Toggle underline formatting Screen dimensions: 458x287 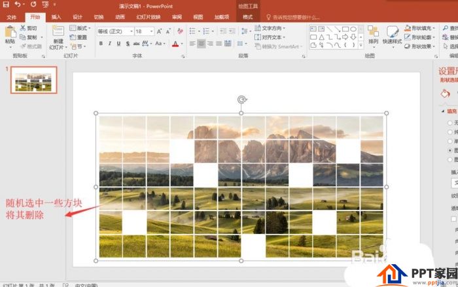pyautogui.click(x=118, y=44)
